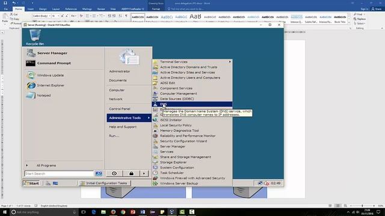Click Initial Configuration Tasks taskbar button
The image size is (385, 216).
click(104, 183)
